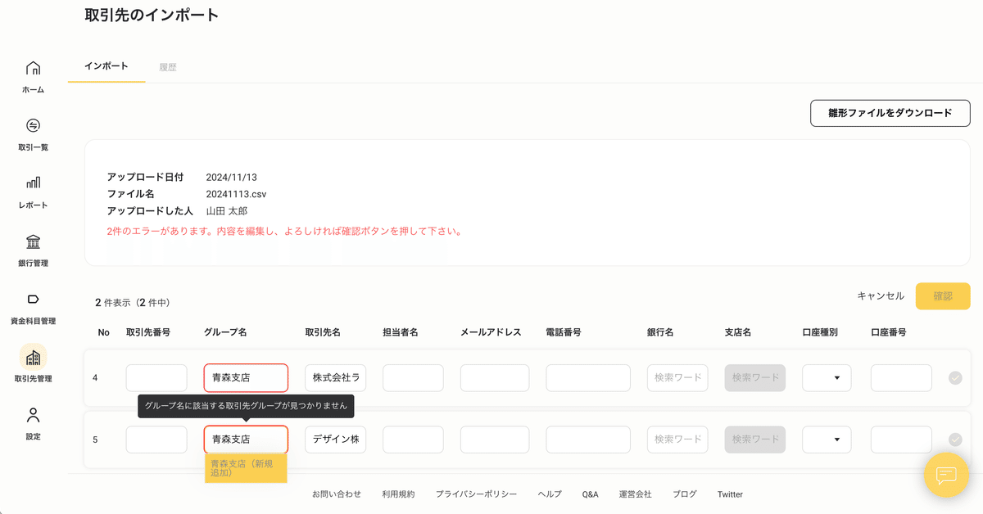Open the ブログ footer link
The width and height of the screenshot is (983, 514).
(x=685, y=494)
